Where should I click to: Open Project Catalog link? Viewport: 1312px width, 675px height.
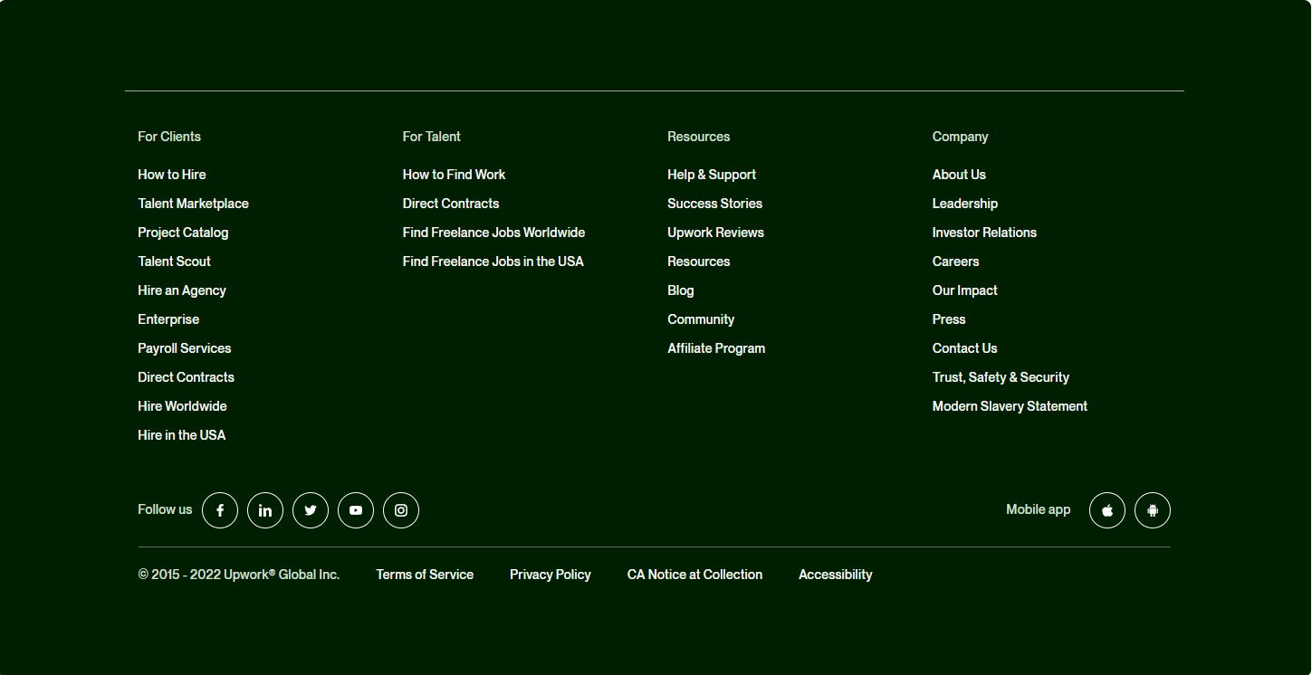pyautogui.click(x=183, y=233)
